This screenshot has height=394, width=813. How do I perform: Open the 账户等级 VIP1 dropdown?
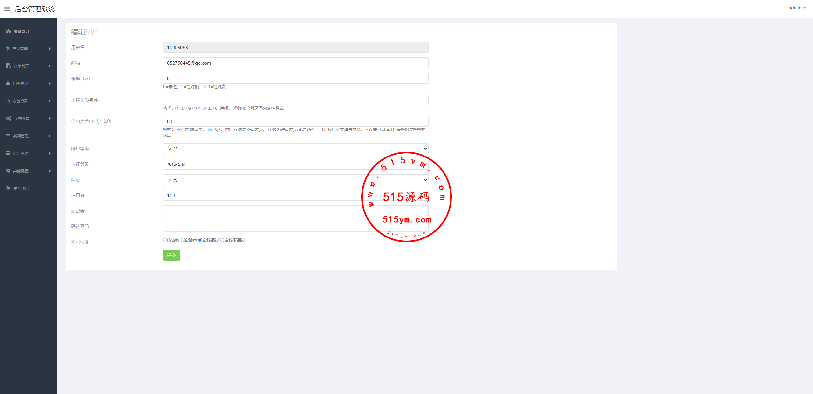(295, 149)
